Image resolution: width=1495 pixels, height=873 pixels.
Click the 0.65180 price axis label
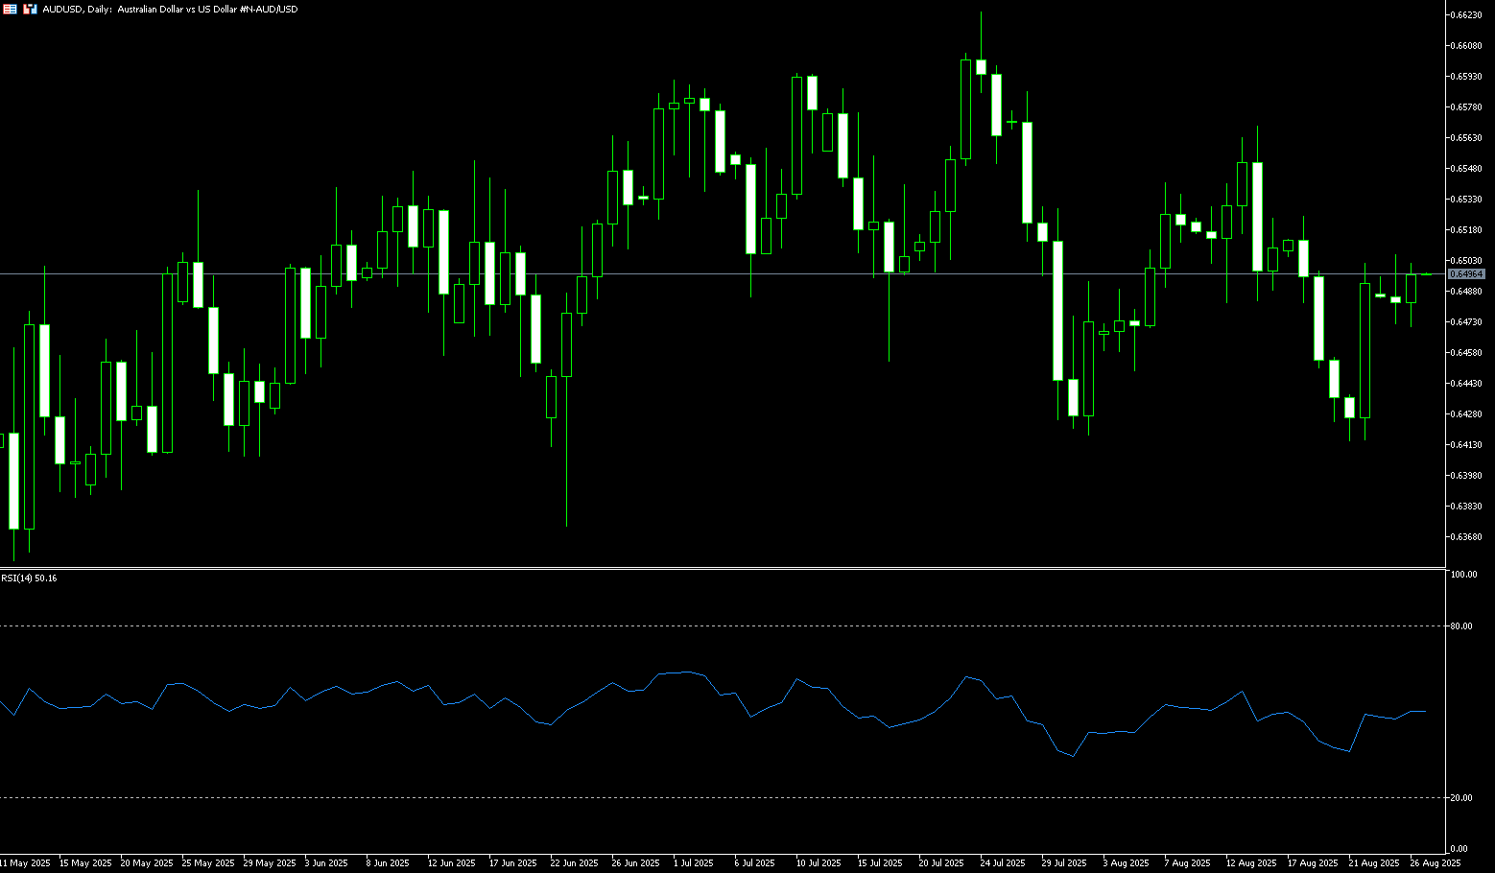point(1467,230)
